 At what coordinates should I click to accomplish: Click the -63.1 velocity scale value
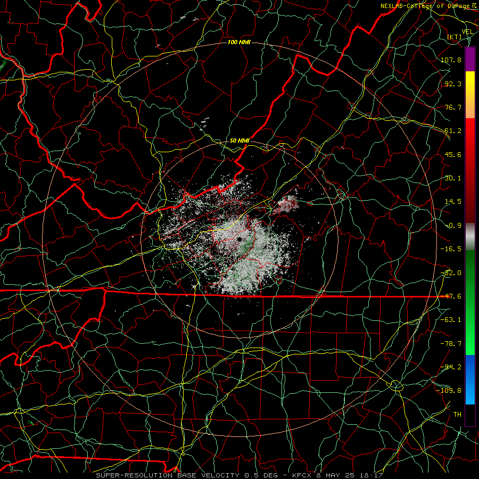coord(451,320)
